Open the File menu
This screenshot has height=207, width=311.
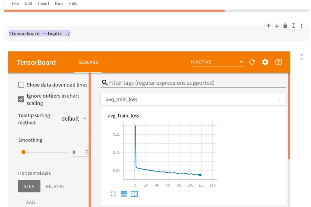15,3
